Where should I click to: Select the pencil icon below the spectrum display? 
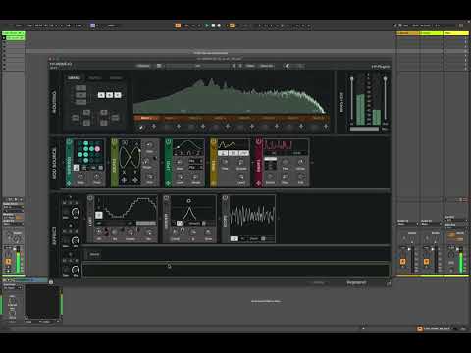point(141,127)
